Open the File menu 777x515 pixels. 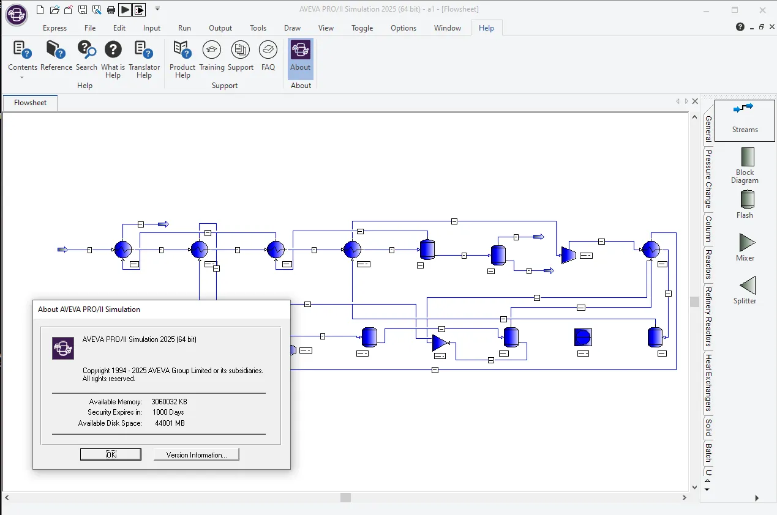coord(90,28)
